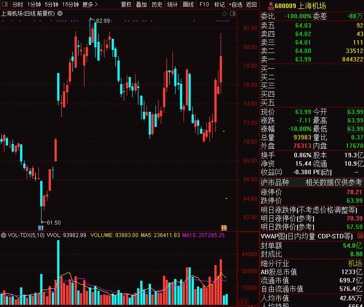364x307 pixels.
Task: Click 明日涨停价(参考) 70.39 row
Action: 312,218
